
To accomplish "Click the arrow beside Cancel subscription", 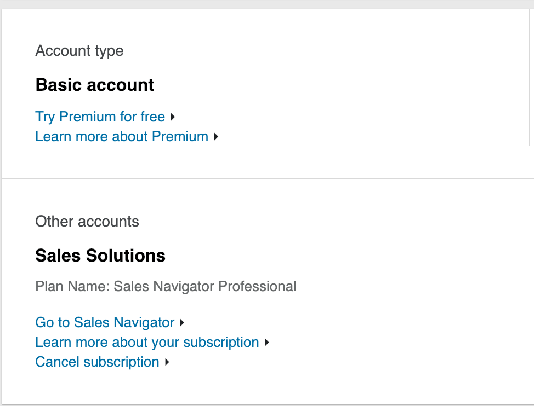I will 167,362.
